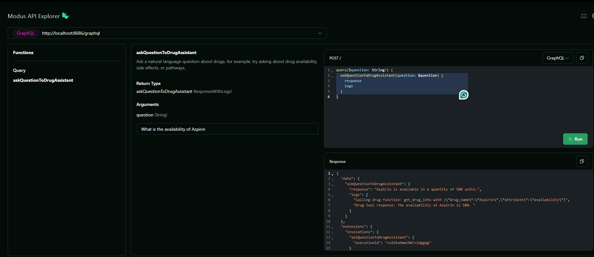The width and height of the screenshot is (594, 257).
Task: Click the partially visible GitHub icon
Action: [x=592, y=16]
